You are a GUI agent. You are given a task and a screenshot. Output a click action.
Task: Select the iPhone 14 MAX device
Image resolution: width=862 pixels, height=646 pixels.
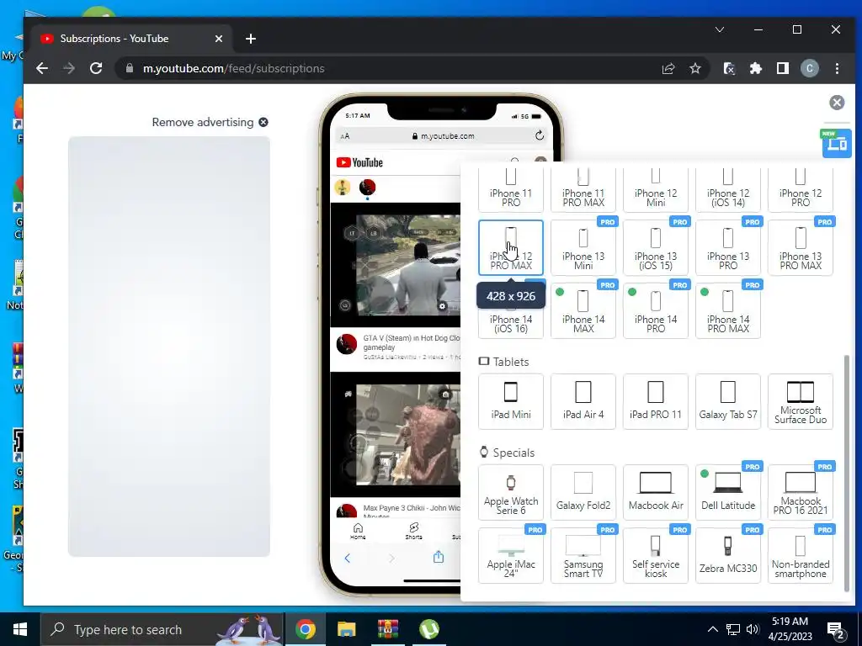[583, 311]
